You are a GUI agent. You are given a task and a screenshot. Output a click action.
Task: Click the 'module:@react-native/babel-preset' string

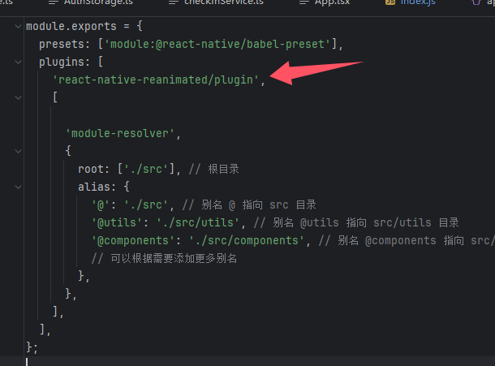point(217,44)
